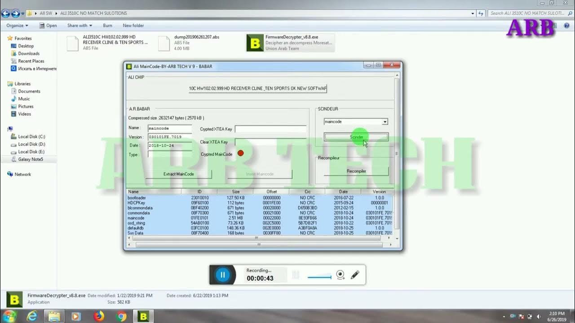Open Music library in sidebar

tap(24, 99)
